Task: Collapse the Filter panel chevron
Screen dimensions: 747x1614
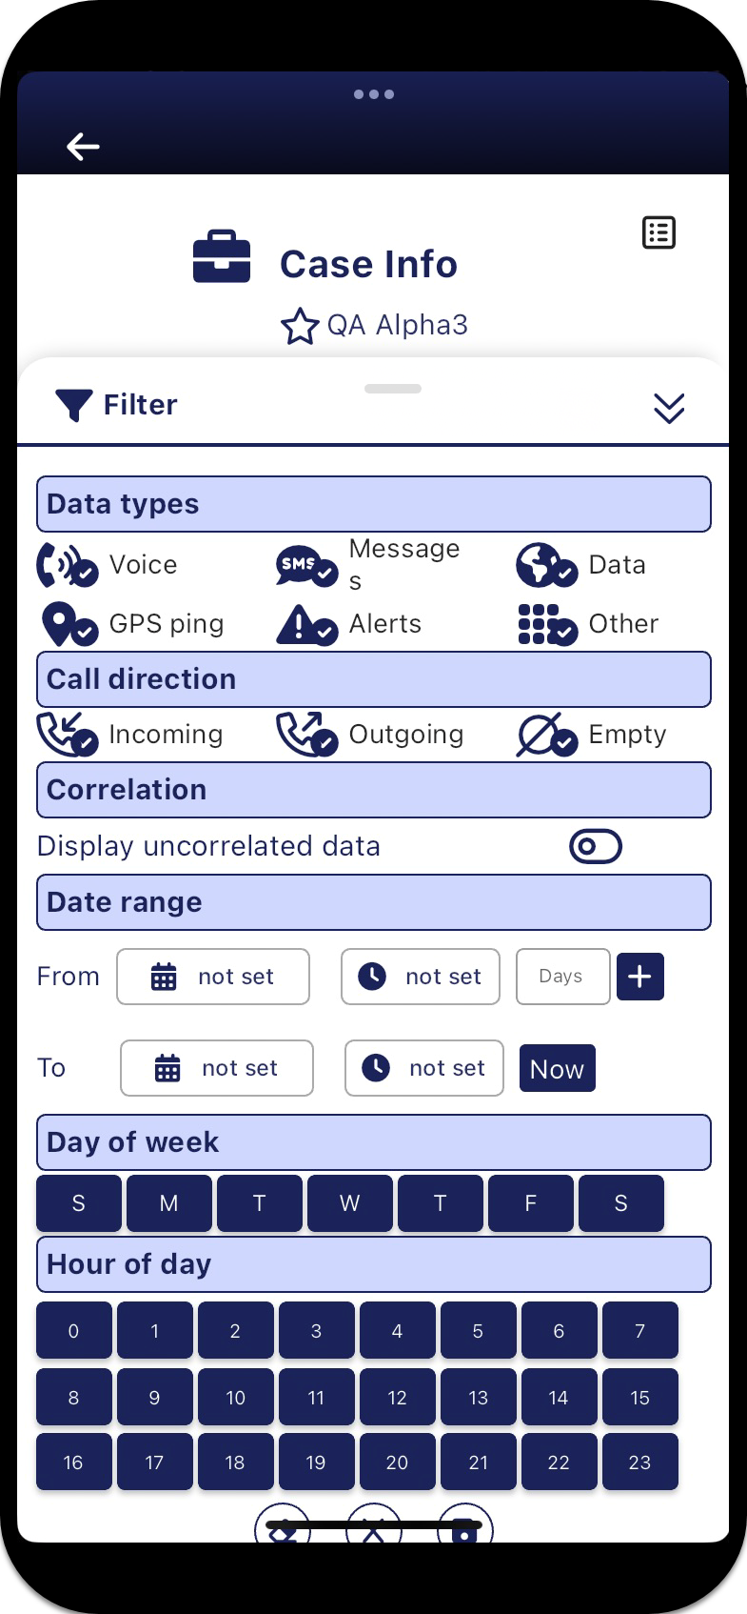Action: pos(669,408)
